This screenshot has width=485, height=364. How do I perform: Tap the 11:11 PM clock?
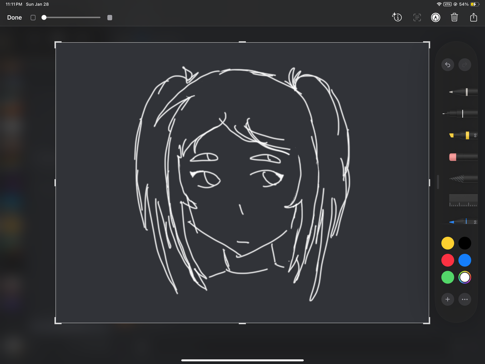point(14,5)
